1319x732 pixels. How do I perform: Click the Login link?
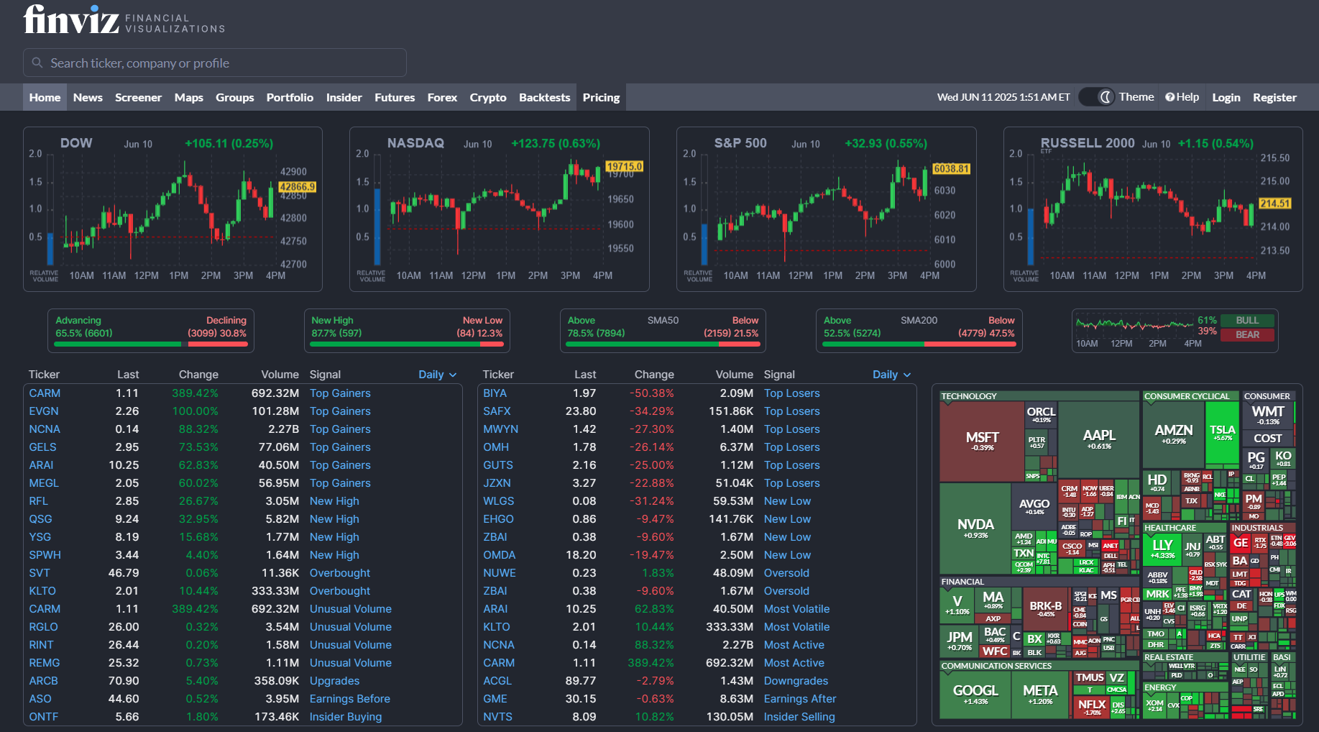tap(1226, 97)
